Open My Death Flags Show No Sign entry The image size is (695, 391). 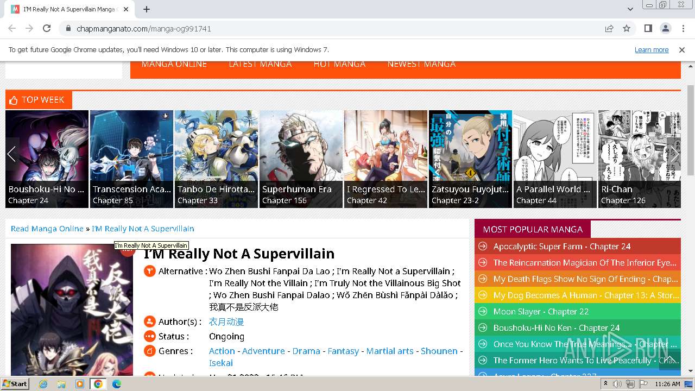click(x=585, y=279)
